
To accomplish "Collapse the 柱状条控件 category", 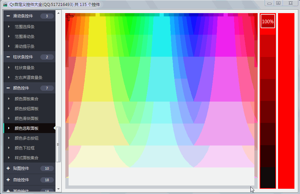I will tap(23, 57).
